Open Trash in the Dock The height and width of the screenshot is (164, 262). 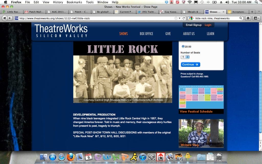click(x=219, y=157)
